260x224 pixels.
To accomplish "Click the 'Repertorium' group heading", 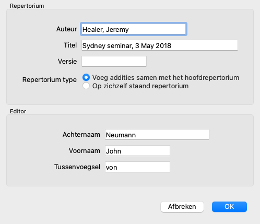I will click(27, 6).
